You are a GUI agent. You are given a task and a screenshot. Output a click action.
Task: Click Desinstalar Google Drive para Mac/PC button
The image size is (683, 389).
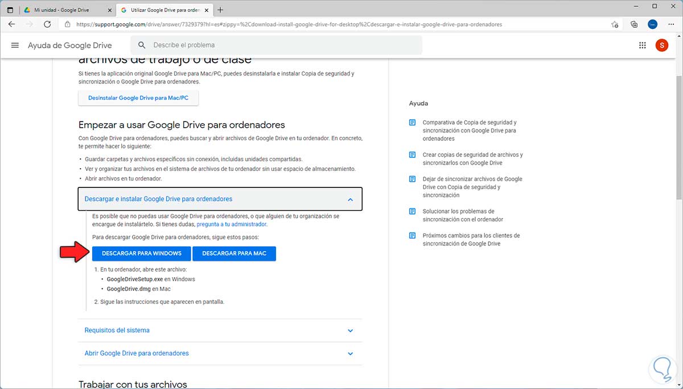point(138,98)
